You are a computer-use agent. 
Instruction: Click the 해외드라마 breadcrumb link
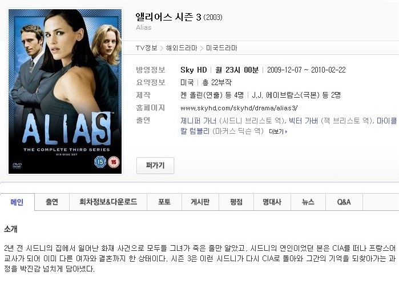(182, 48)
